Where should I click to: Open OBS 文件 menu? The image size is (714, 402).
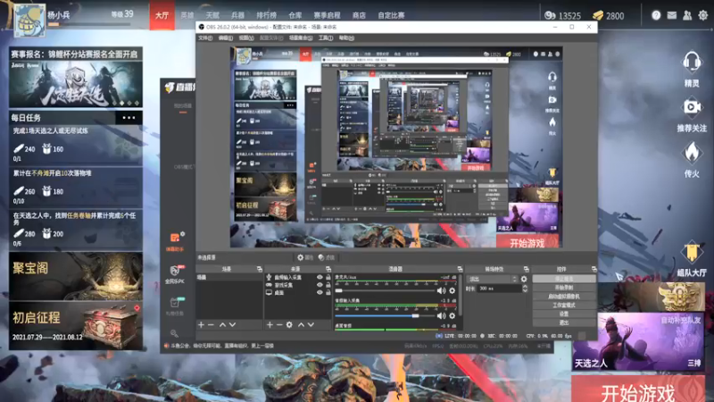[x=205, y=38]
